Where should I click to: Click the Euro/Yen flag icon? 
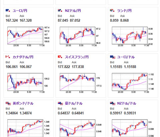pyautogui.click(x=8, y=11)
